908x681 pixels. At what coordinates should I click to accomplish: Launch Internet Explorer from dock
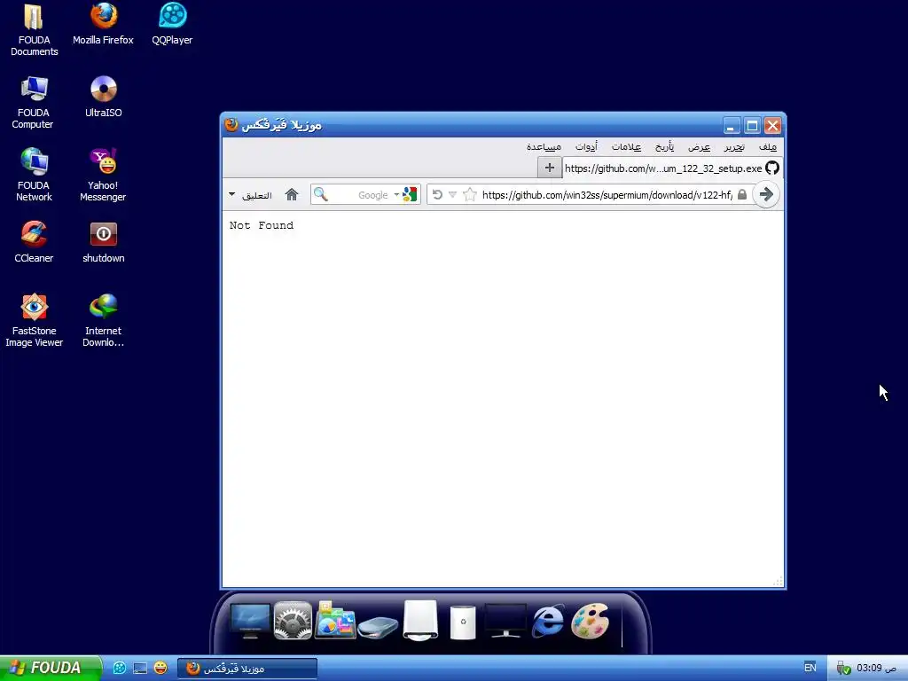click(548, 621)
